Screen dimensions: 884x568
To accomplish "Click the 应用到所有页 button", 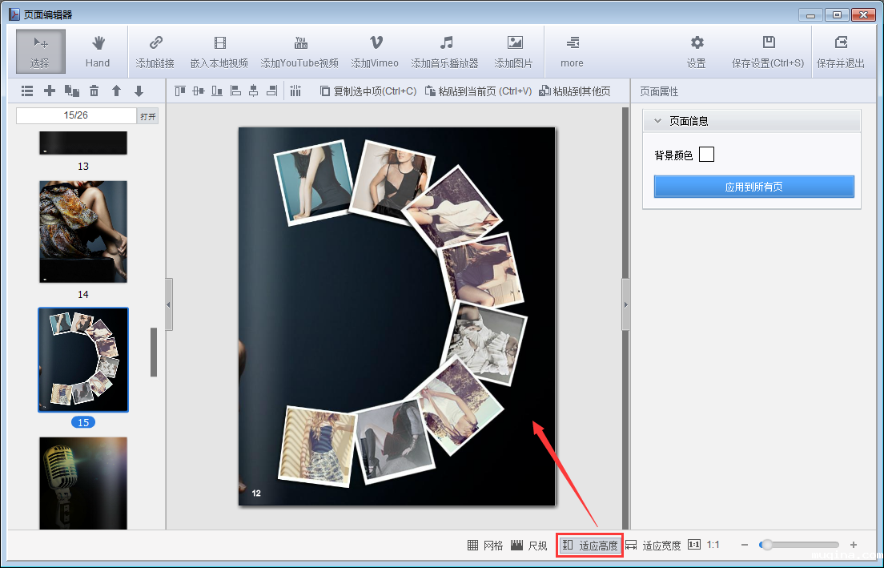I will [x=753, y=187].
